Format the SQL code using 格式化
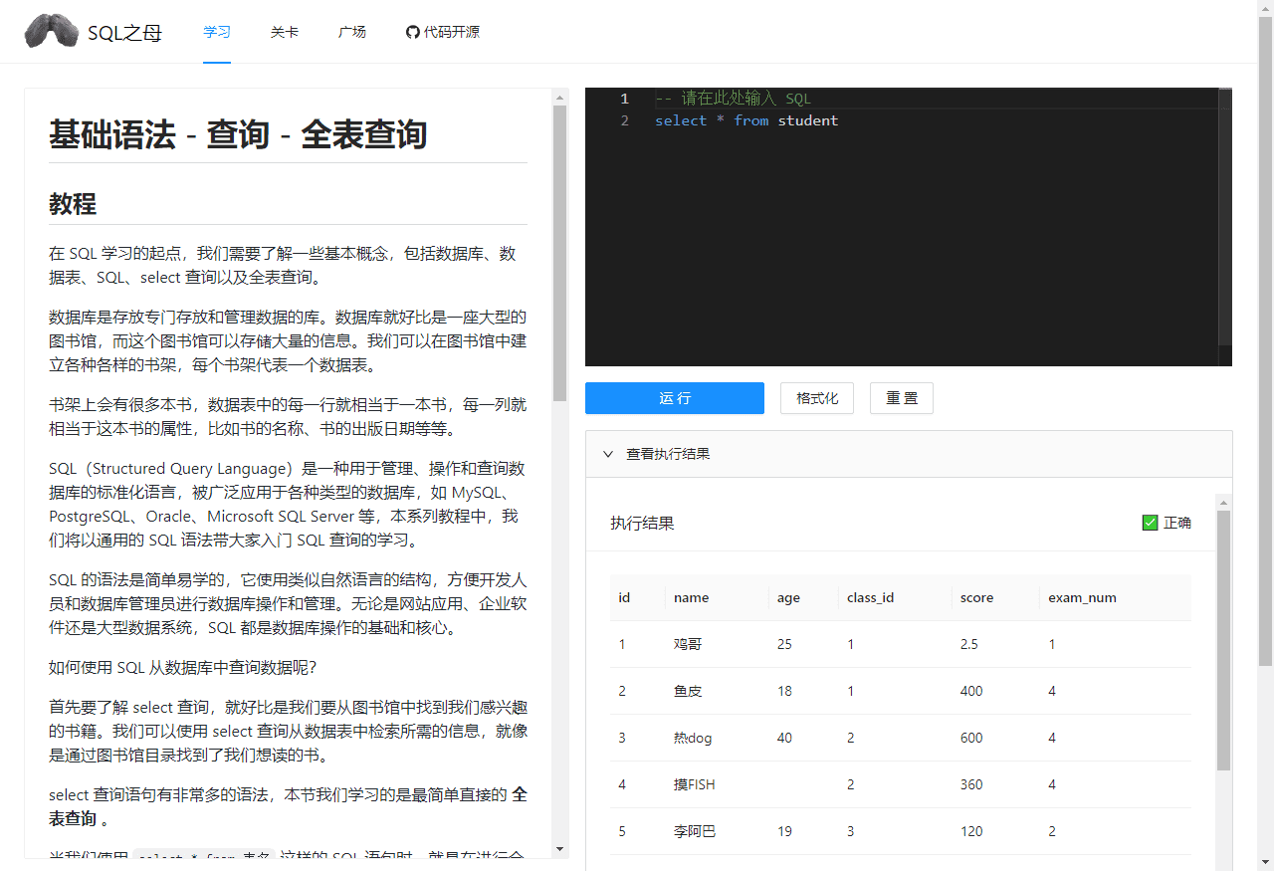 816,397
